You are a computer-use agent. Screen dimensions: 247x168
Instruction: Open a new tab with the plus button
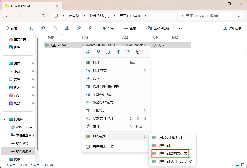[68, 6]
